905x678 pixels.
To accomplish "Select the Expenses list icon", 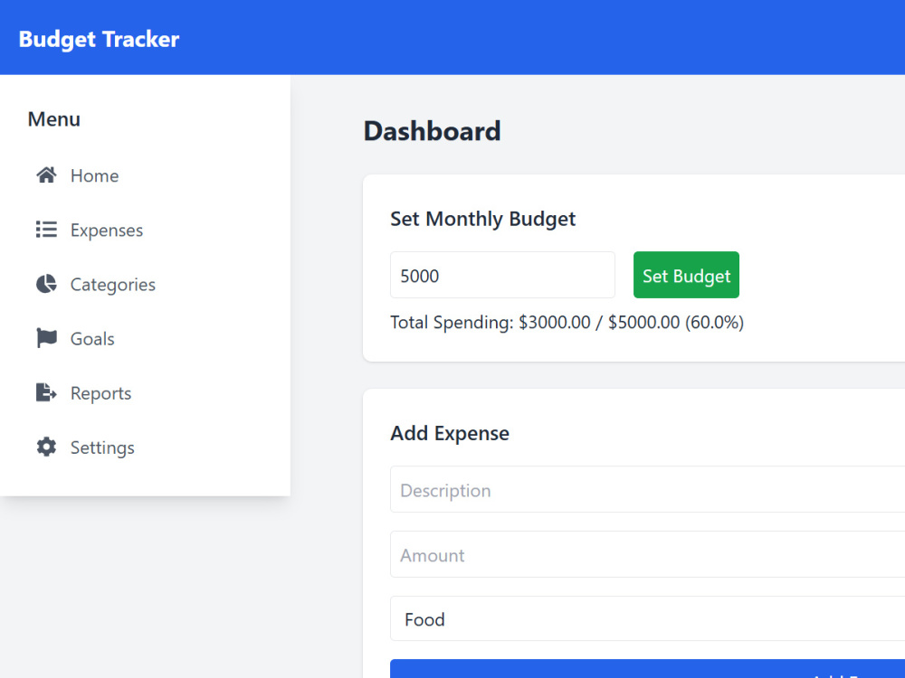I will pyautogui.click(x=46, y=230).
